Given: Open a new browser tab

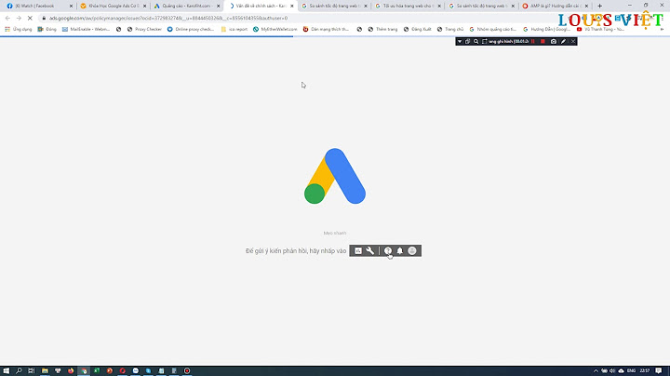Looking at the screenshot, I should 599,6.
